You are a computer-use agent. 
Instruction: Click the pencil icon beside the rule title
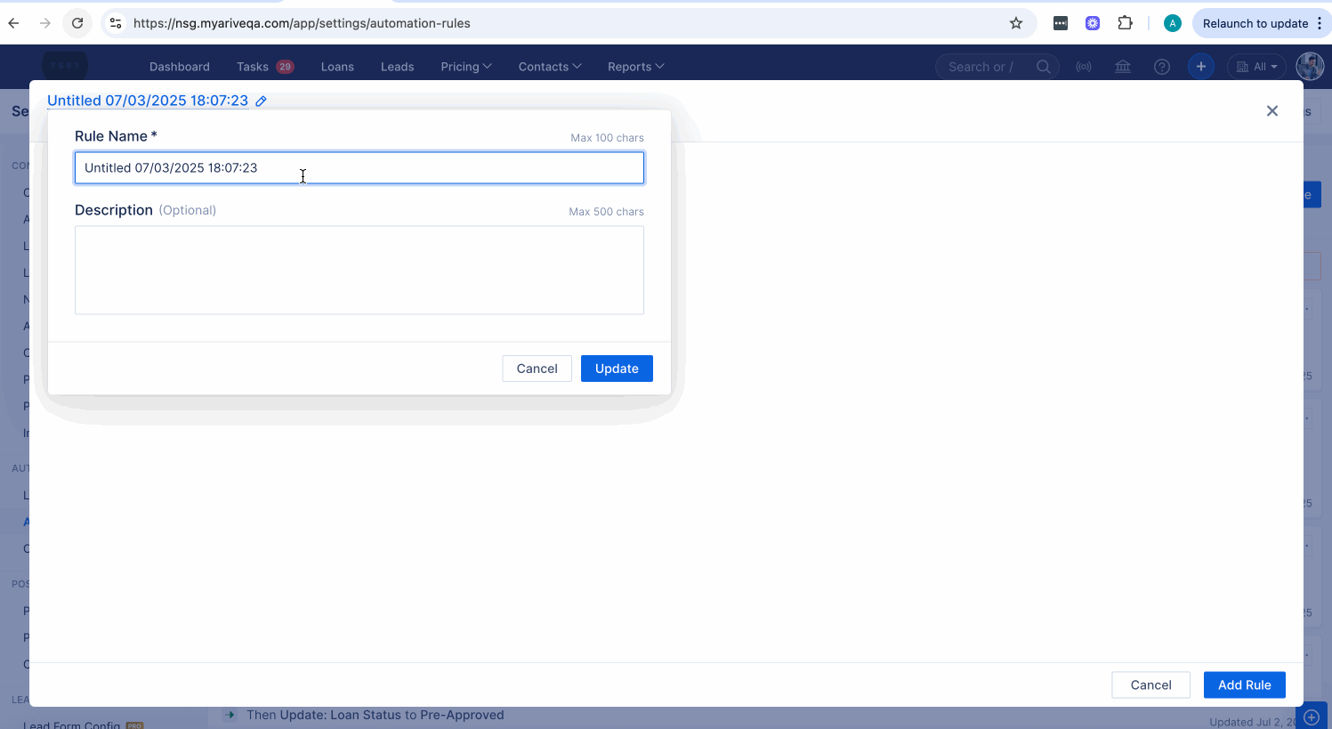tap(261, 101)
